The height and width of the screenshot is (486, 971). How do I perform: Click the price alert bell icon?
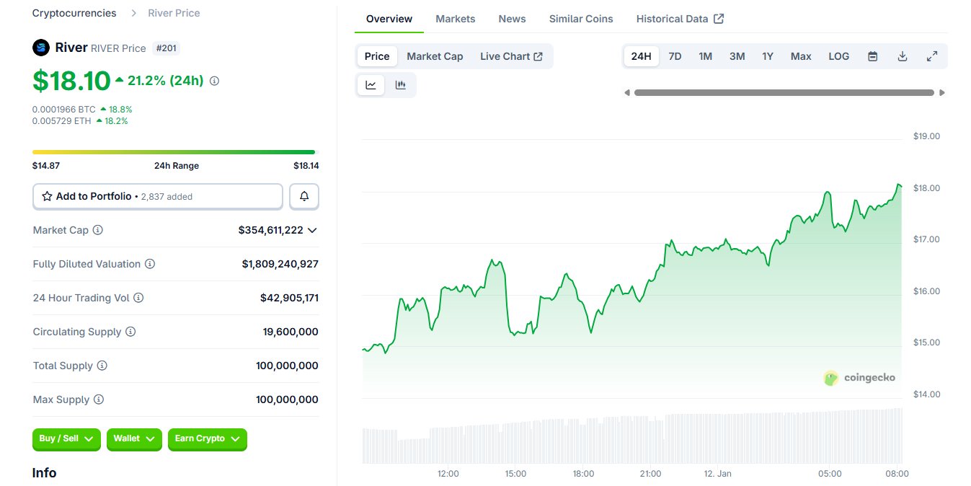point(304,196)
